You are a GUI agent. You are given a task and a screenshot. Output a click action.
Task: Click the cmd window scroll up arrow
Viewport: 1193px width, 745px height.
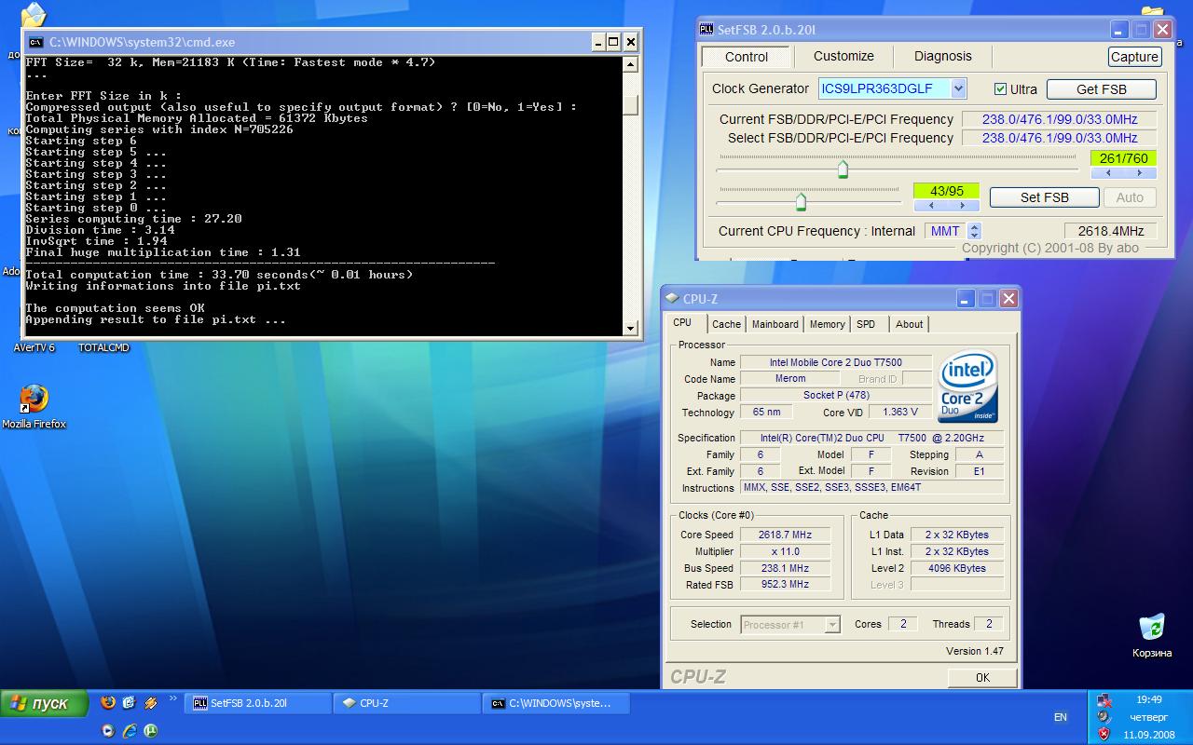pos(631,65)
